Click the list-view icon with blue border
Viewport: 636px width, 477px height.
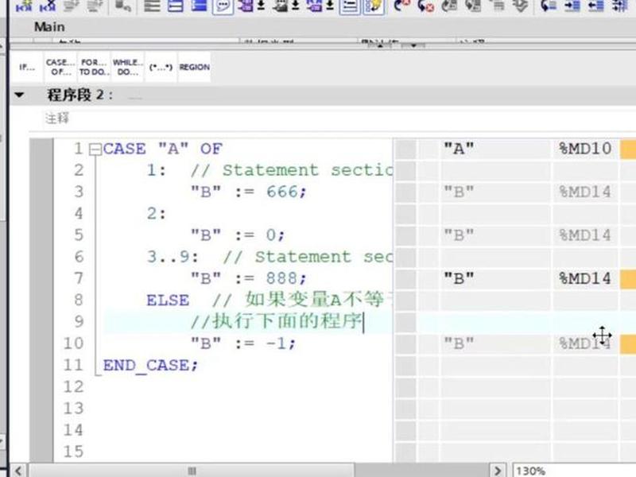(x=350, y=6)
